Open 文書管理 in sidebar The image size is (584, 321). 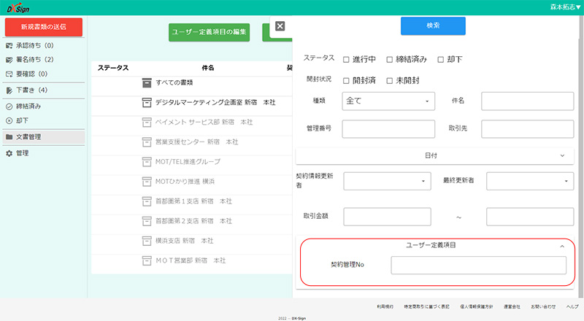point(44,137)
